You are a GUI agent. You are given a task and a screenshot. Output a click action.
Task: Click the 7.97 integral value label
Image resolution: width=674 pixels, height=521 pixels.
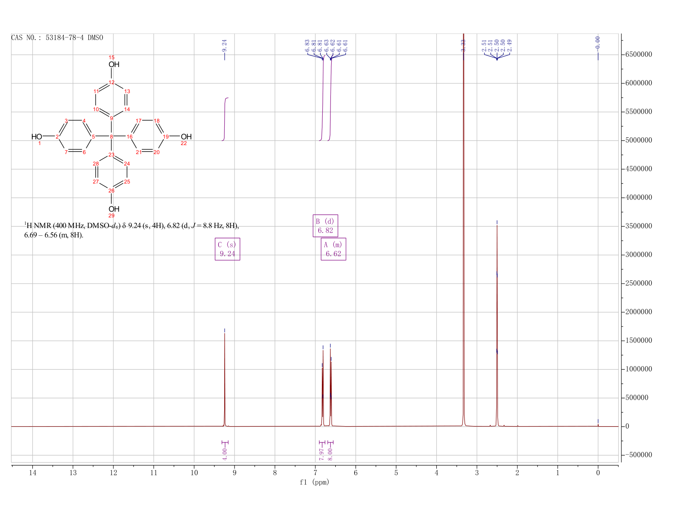(321, 454)
